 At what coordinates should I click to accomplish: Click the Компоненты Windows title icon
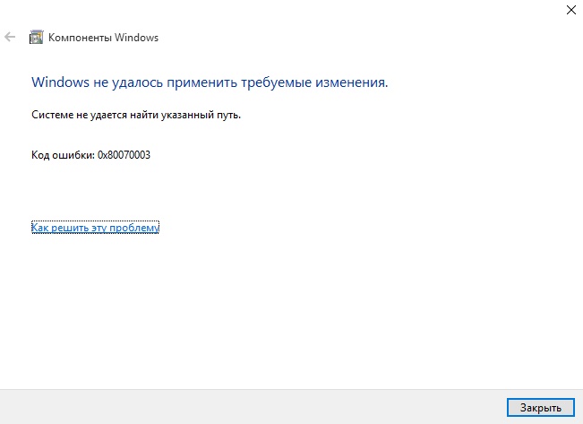click(x=36, y=38)
